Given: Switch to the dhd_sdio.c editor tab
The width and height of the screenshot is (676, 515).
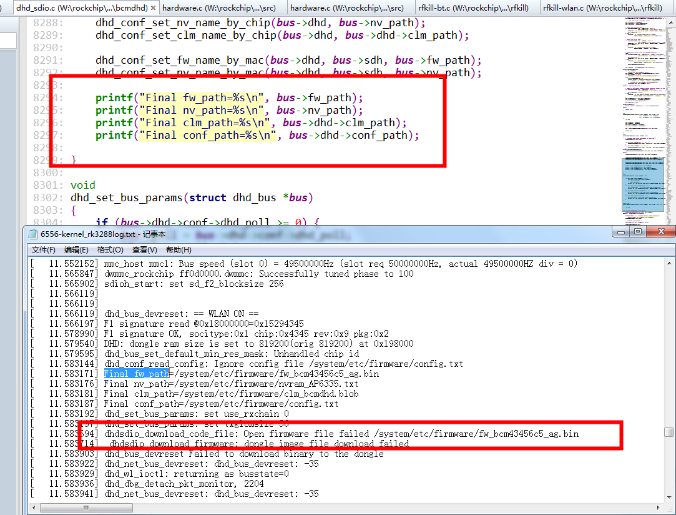Looking at the screenshot, I should (x=86, y=7).
